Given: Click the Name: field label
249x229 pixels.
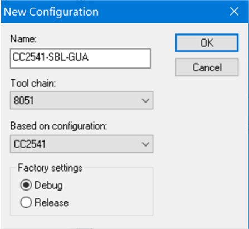Looking at the screenshot, I should [x=23, y=39].
